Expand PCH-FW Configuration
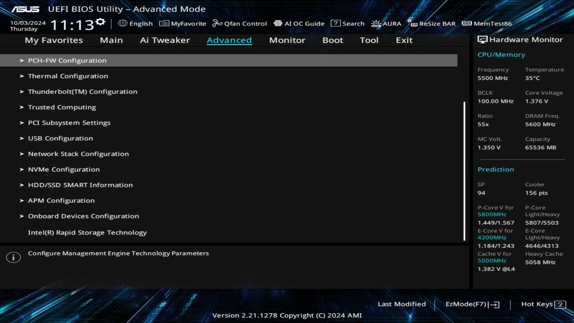Image resolution: width=574 pixels, height=323 pixels. tap(67, 60)
